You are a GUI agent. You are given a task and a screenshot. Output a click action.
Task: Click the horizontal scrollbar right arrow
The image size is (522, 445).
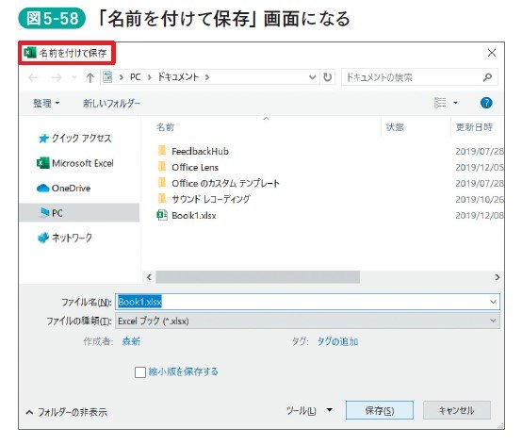pos(498,277)
